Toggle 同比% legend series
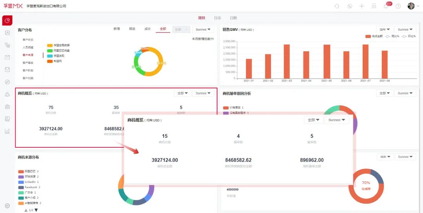Image resolution: width=423 pixels, height=213 pixels. tap(392, 36)
